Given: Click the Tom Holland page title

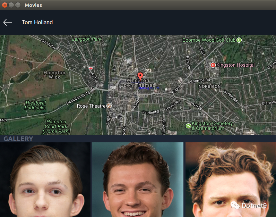Looking at the screenshot, I should pos(37,22).
